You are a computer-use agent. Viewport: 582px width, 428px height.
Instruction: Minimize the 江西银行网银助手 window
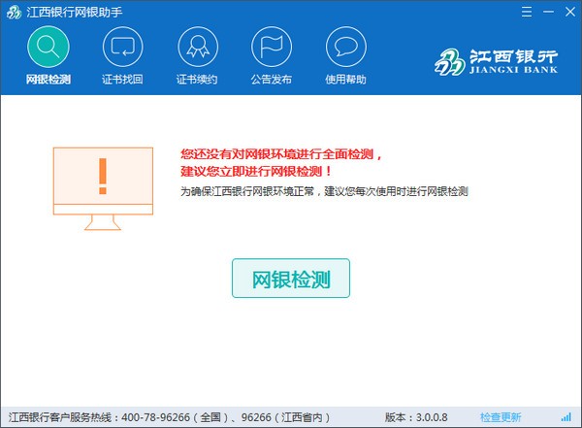click(548, 12)
